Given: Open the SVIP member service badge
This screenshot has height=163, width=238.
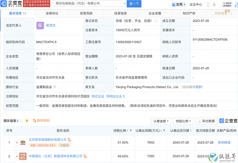Looking at the screenshot, I should point(227,4).
